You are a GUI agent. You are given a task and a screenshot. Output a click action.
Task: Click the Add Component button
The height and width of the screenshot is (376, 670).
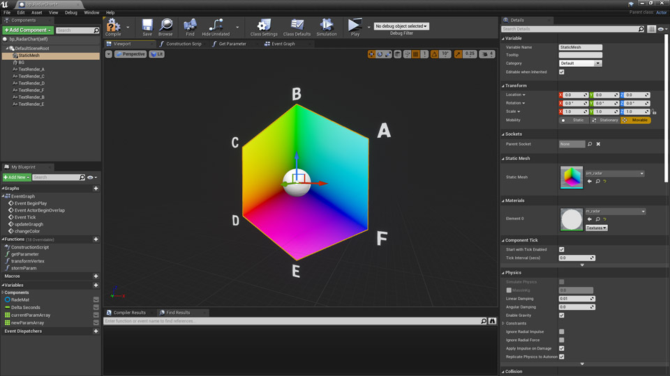28,30
